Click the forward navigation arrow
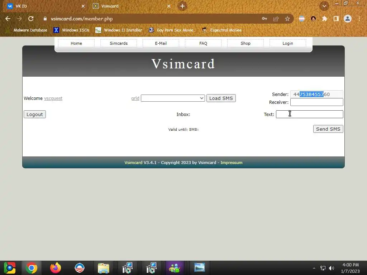Image resolution: width=367 pixels, height=275 pixels. click(19, 19)
